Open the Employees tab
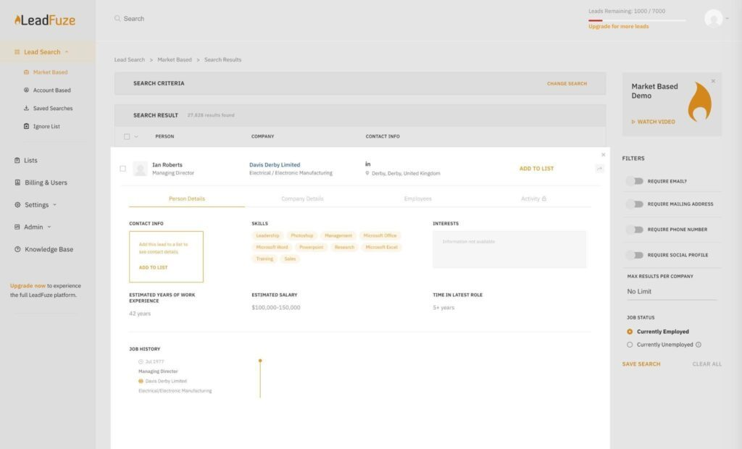The image size is (742, 449). pyautogui.click(x=417, y=198)
